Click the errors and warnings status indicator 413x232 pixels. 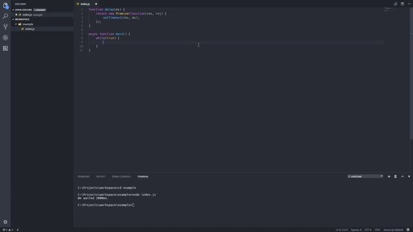coord(8,229)
